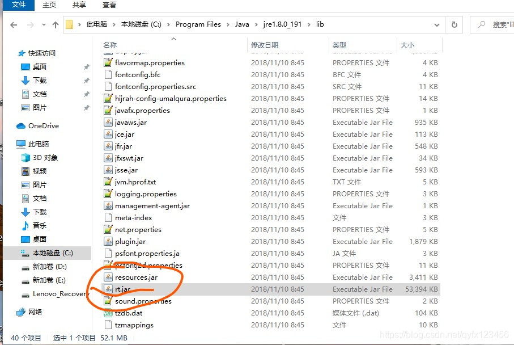
Task: Select jsse.jar file icon
Action: coord(108,170)
